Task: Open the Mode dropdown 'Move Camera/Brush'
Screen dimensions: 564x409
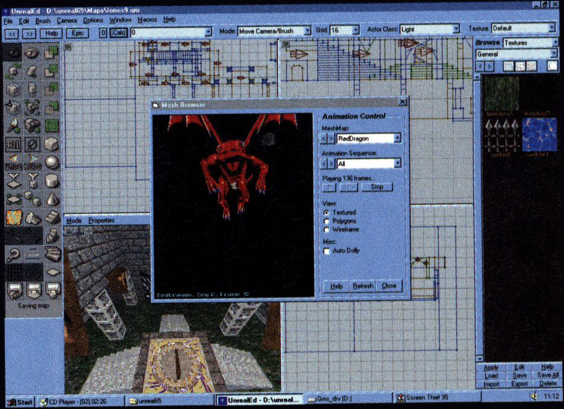Action: (x=307, y=31)
